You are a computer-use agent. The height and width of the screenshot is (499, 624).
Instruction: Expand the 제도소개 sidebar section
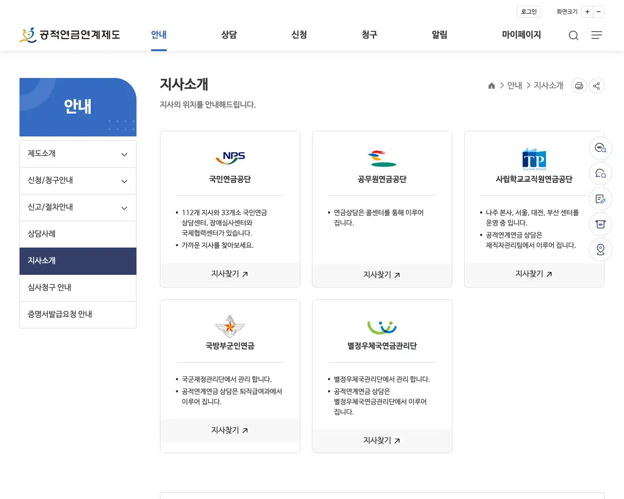pyautogui.click(x=78, y=154)
